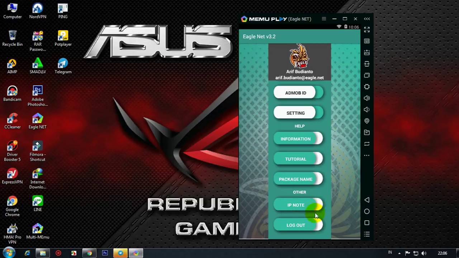Viewport: 459px width, 258px height.
Task: Tap the Android recent apps square button
Action: [x=367, y=223]
